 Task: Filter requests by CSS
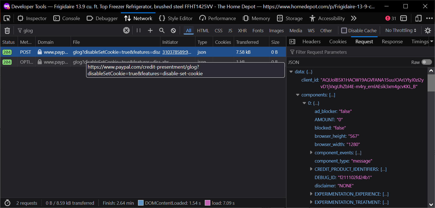coord(219,31)
